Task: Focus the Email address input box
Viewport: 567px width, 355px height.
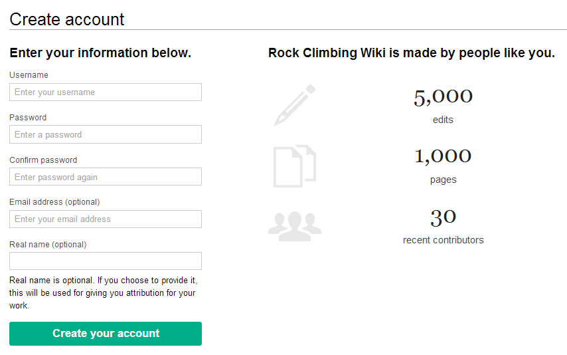Action: (106, 219)
